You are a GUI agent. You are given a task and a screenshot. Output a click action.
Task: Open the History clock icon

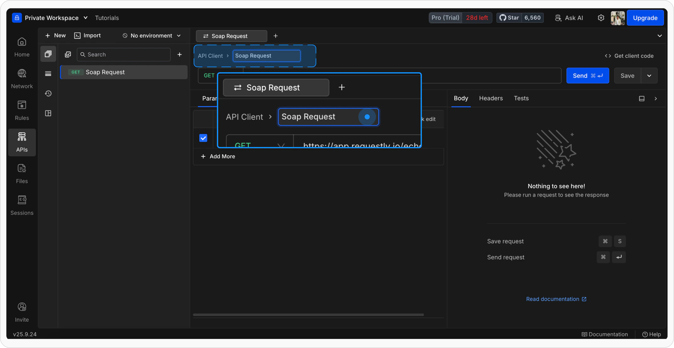coord(48,93)
